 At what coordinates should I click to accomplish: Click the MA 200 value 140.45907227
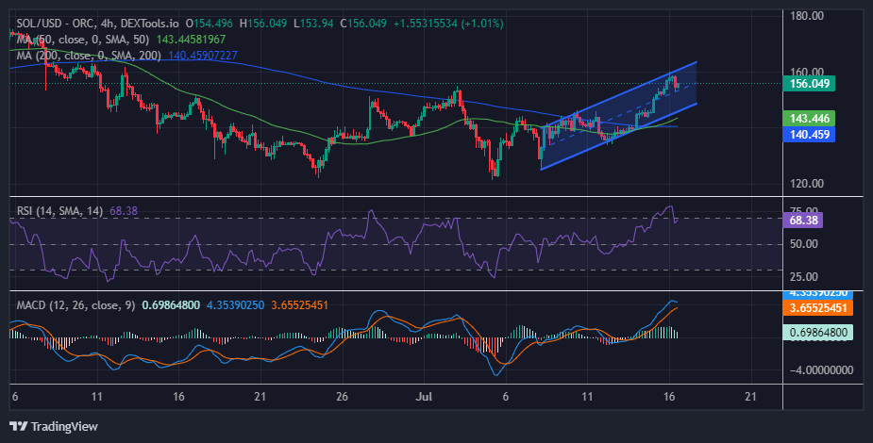203,56
